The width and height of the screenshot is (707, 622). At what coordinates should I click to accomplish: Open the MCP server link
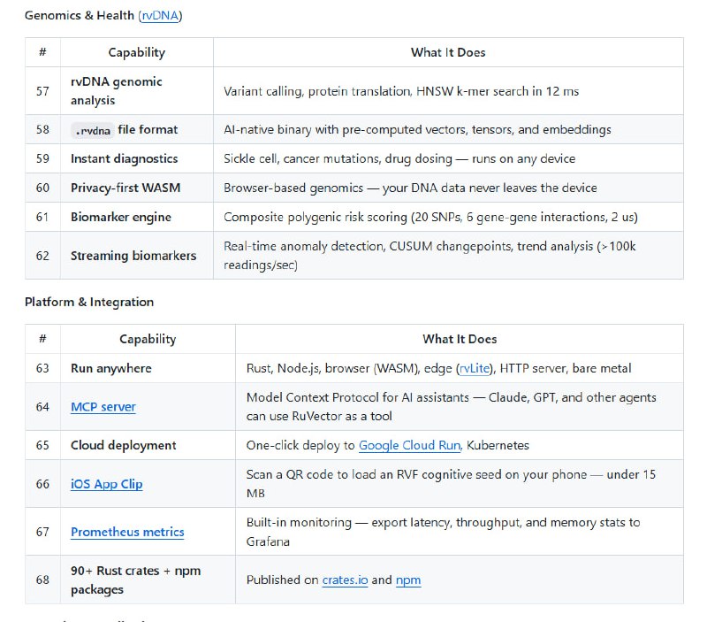pos(103,407)
